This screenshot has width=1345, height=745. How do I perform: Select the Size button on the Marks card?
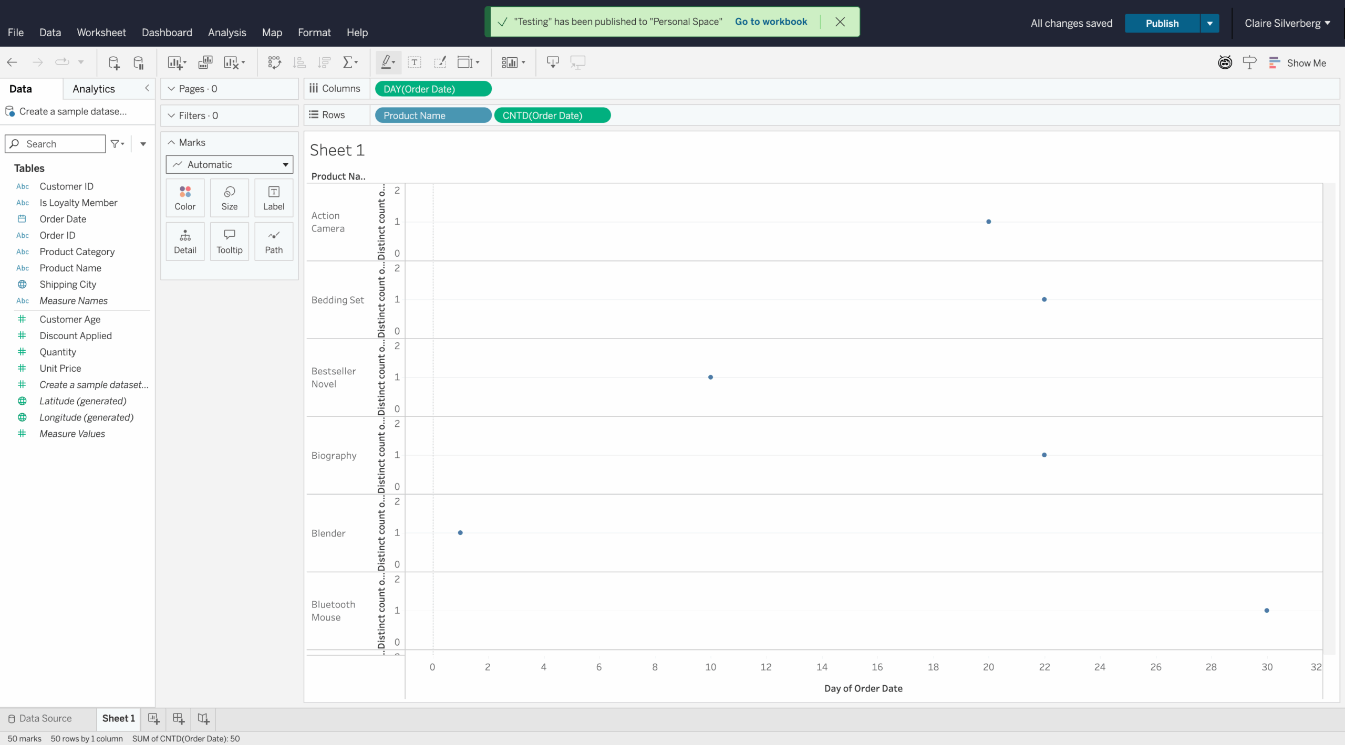(229, 197)
